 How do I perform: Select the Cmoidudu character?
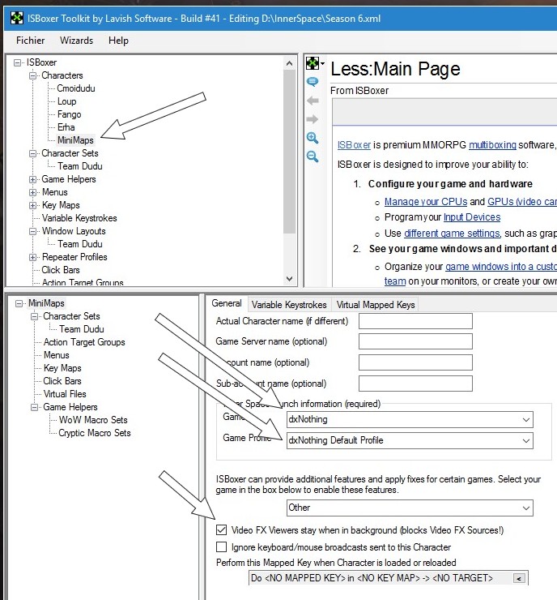tap(76, 88)
